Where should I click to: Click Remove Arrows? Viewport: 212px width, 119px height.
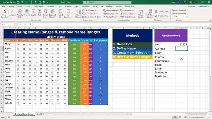(x=110, y=17)
